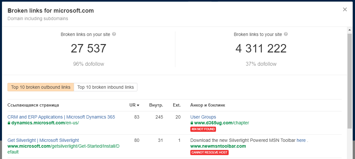Image resolution: width=355 pixels, height=159 pixels.
Task: Click the 96% dofollow text
Action: click(89, 64)
